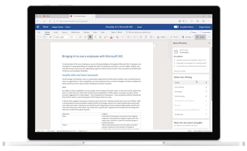Go forward in the browser
The height and width of the screenshot is (151, 247).
click(44, 21)
